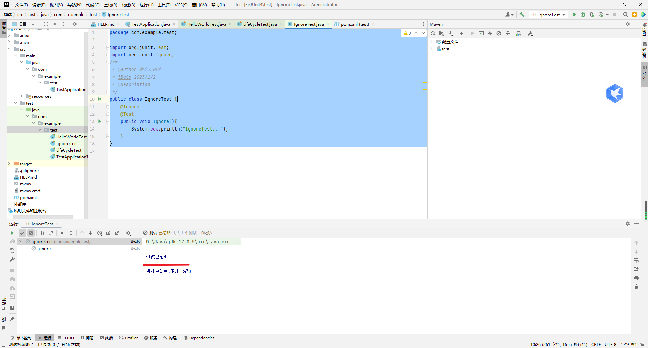648x348 pixels.
Task: Open the Dependencies tool window
Action: click(199, 338)
